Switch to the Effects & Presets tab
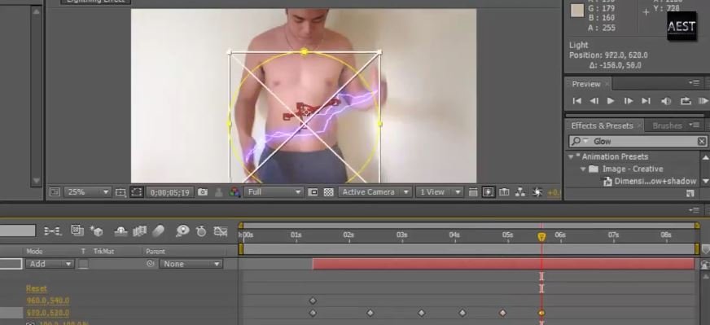 click(x=602, y=125)
